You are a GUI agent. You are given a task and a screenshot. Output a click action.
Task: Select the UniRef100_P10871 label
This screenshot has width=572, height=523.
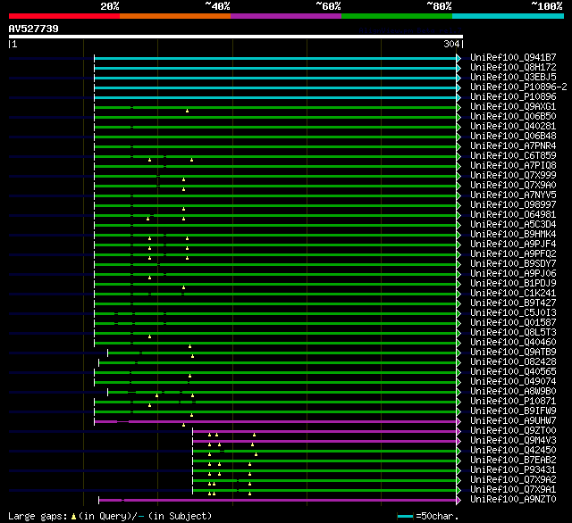tap(513, 402)
